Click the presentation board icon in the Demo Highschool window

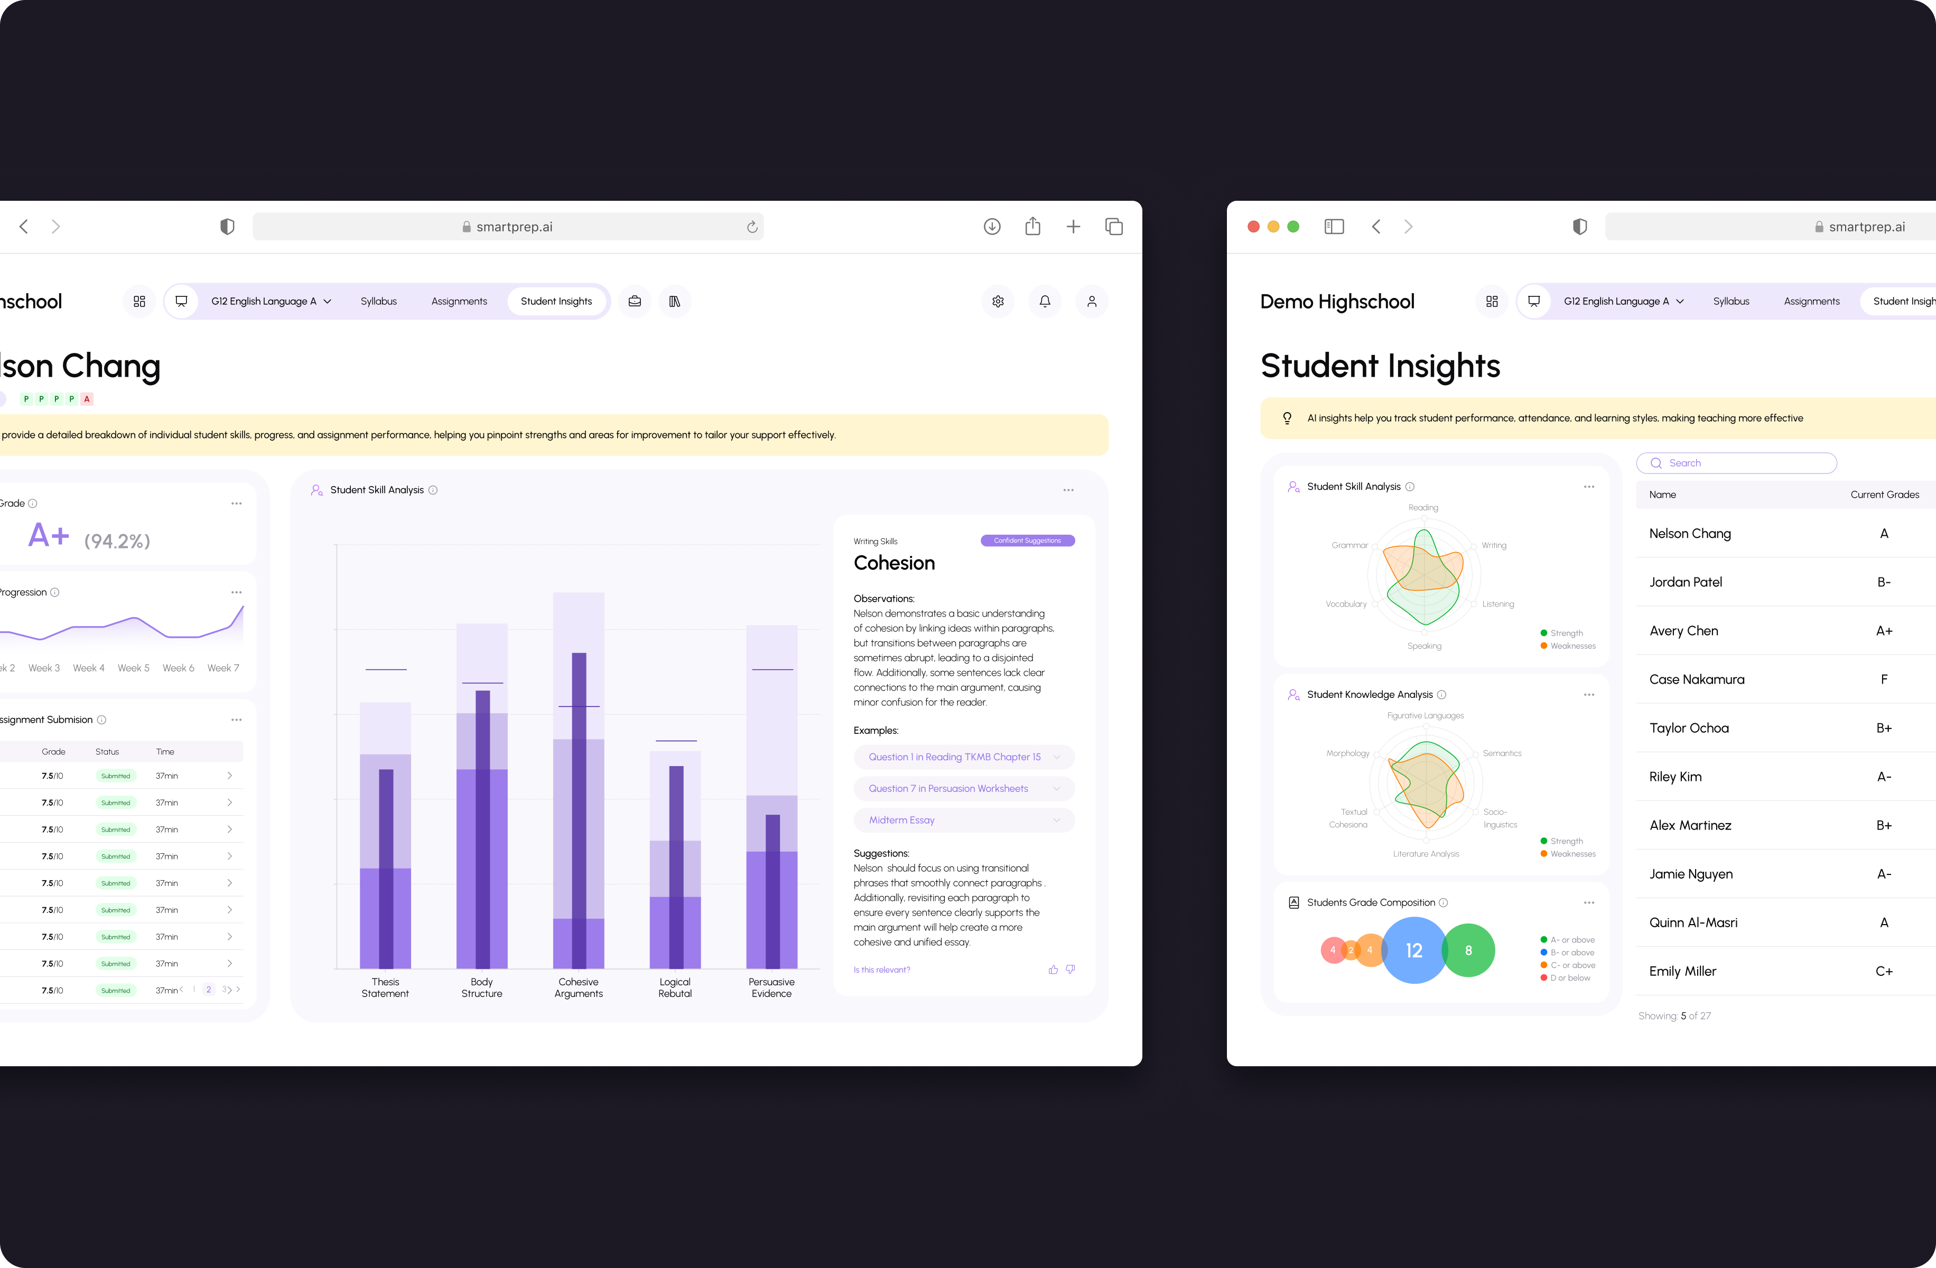point(1534,301)
